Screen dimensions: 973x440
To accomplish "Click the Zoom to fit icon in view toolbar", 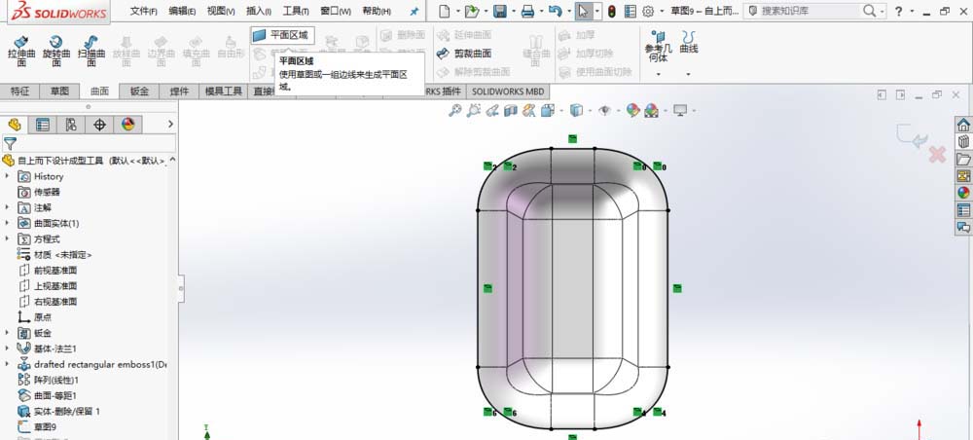I will click(x=455, y=110).
